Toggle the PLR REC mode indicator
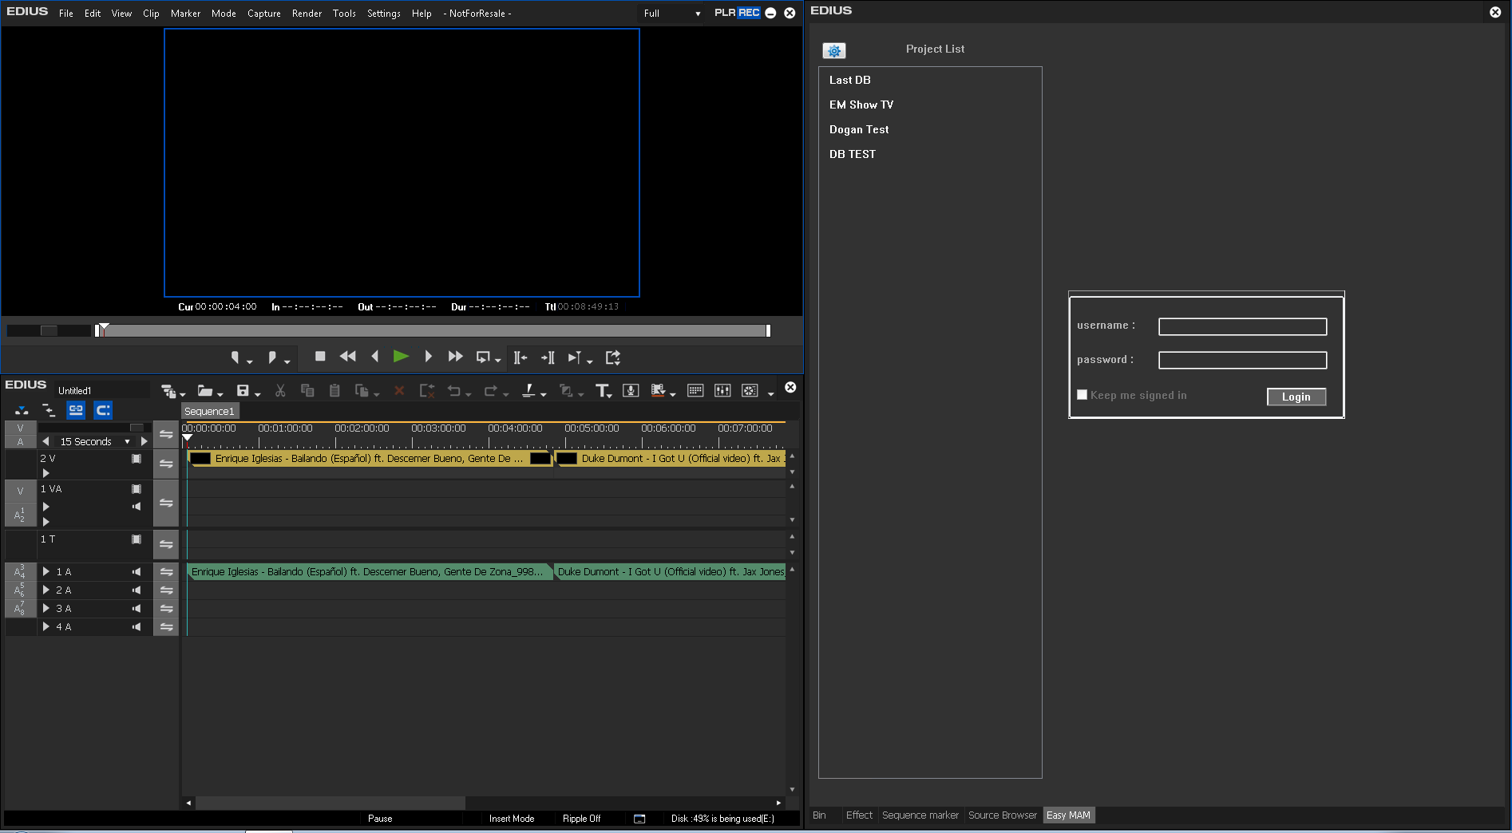The image size is (1512, 833). point(737,13)
